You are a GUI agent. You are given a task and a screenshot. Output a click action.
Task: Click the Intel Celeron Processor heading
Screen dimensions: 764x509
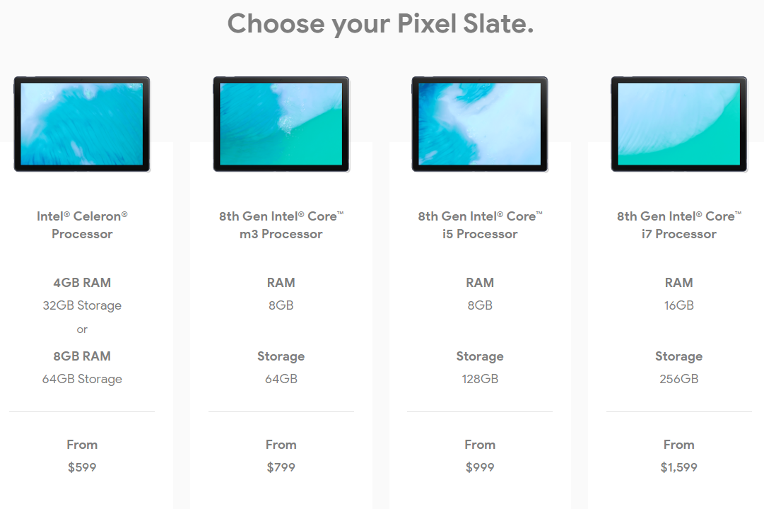click(82, 225)
